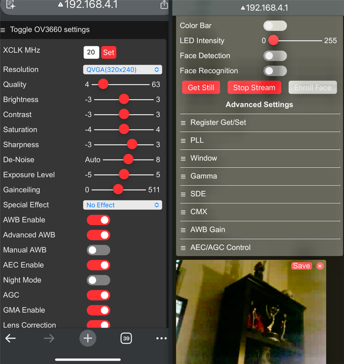Tap the browser back arrow
The width and height of the screenshot is (344, 364).
coord(10,338)
